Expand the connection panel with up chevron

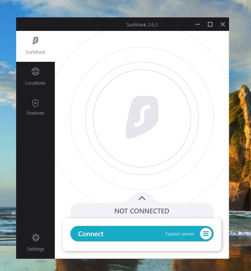(x=142, y=198)
